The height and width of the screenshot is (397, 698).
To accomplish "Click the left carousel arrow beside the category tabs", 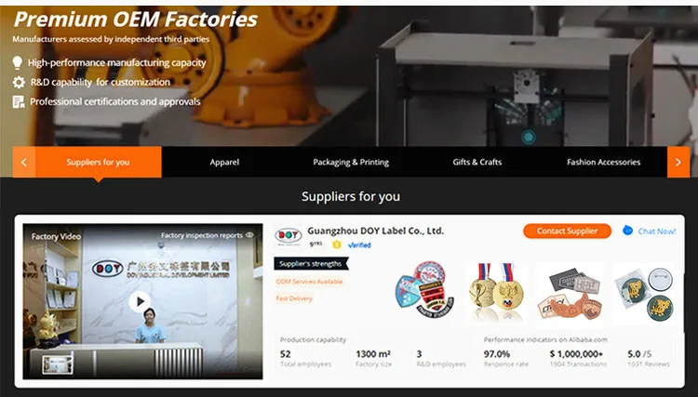I will pos(24,163).
